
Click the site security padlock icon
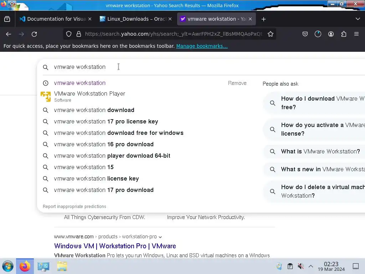(x=79, y=34)
